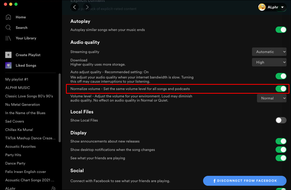Click the sidebar playlist scrollbar
291x190 pixels.
[60, 108]
